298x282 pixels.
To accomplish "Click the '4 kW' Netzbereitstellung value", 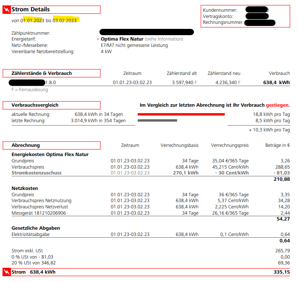I will click(106, 51).
